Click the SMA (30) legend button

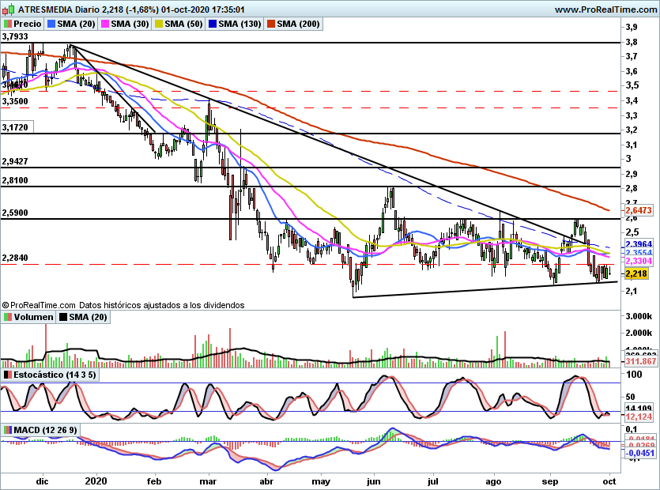pos(125,24)
